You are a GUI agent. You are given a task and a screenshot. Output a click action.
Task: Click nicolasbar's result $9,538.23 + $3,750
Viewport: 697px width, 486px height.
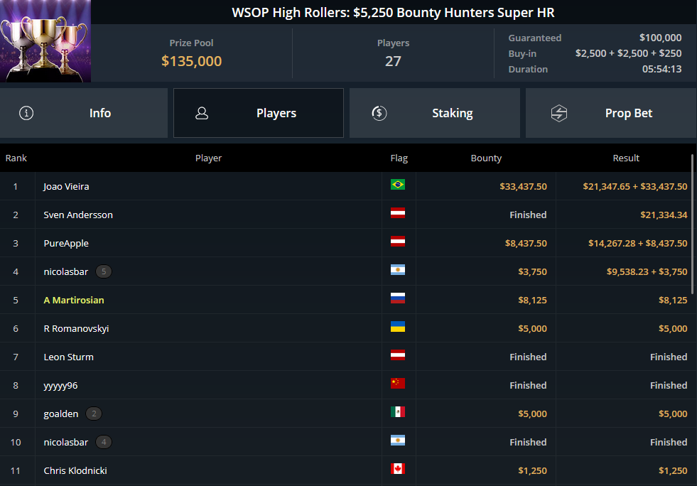(647, 271)
